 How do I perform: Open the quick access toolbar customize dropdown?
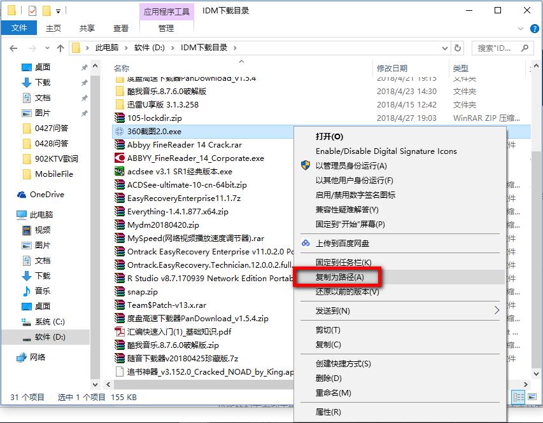(57, 10)
